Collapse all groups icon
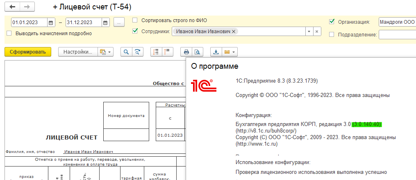The height and width of the screenshot is (180, 416). (x=168, y=52)
